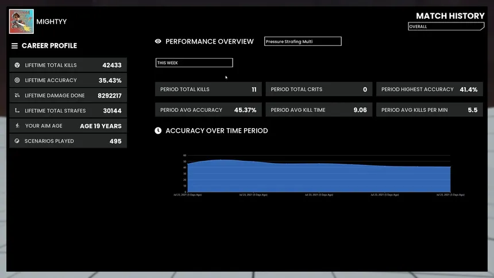Click the Accuracy Over Time clock icon

coord(158,130)
